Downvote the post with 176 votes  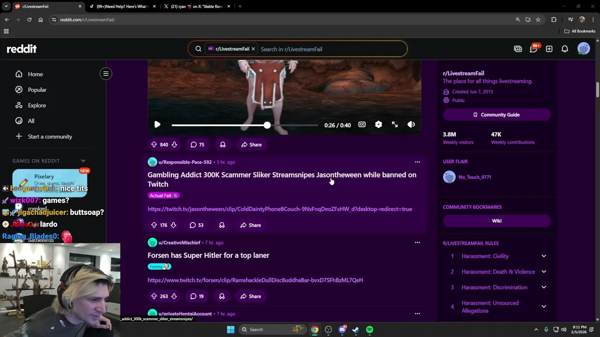pos(173,225)
